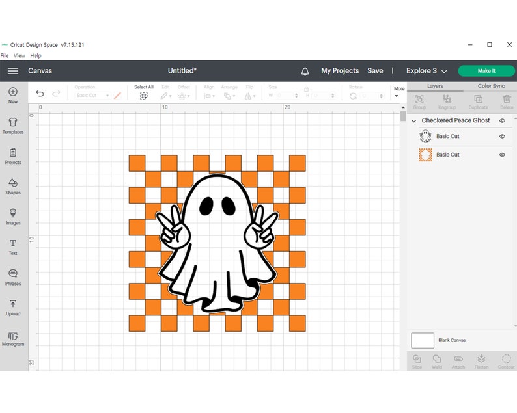This screenshot has height=413, width=517.
Task: Click the Untitled* project title
Action: pos(182,71)
